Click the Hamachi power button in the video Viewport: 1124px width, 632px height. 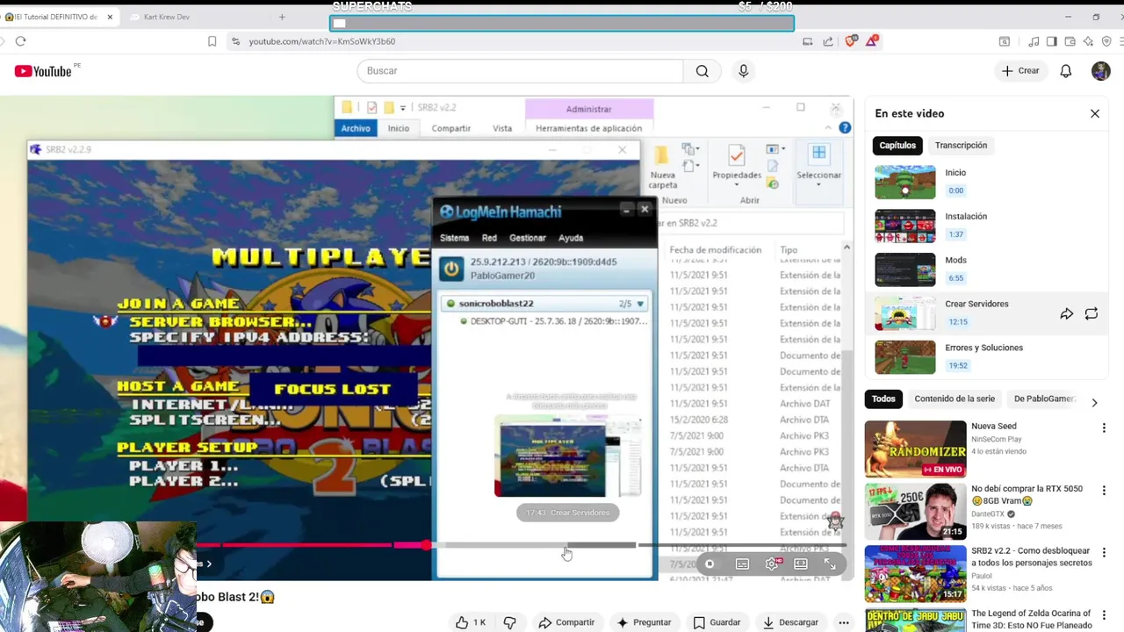[x=450, y=269]
